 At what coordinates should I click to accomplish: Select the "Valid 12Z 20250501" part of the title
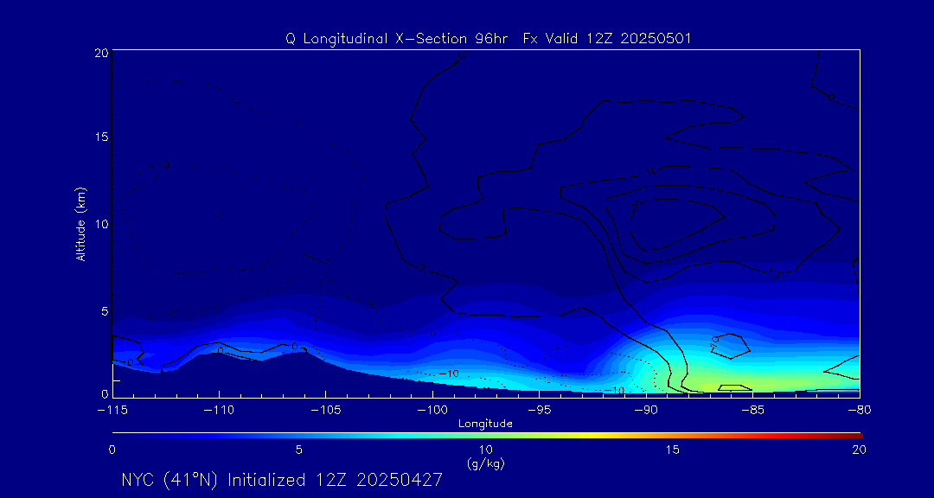(618, 39)
